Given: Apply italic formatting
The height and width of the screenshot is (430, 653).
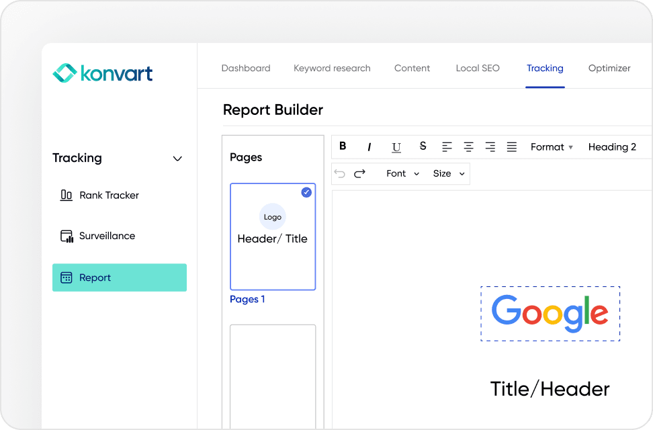Looking at the screenshot, I should pyautogui.click(x=369, y=146).
